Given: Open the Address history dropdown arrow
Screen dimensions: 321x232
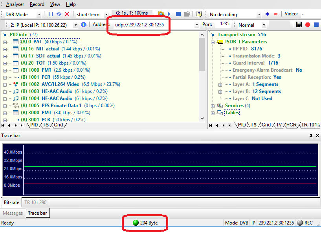Looking at the screenshot, I should [197, 25].
